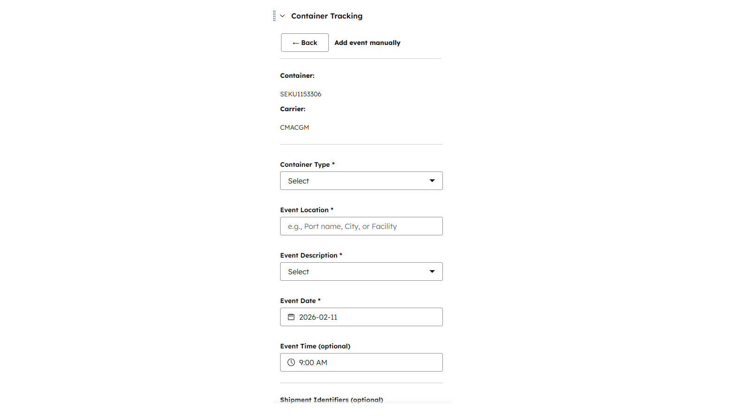
Task: Click the Container Type caret arrow
Action: tap(432, 181)
